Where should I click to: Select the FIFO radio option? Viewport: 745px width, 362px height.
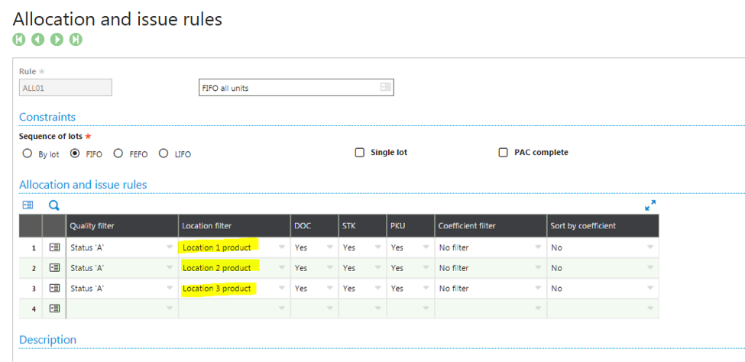75,154
